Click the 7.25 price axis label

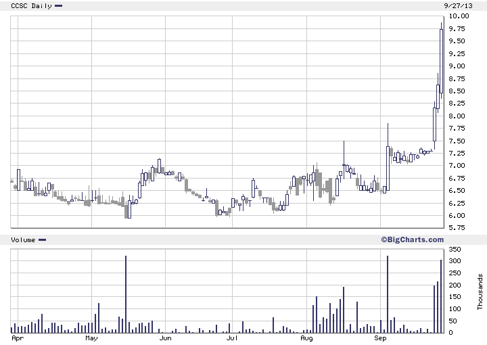pyautogui.click(x=457, y=154)
